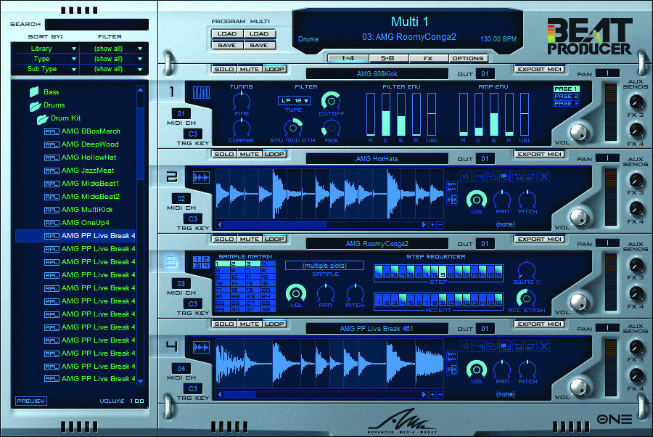Click the SEARCH input field
Screen dimensions: 653x437
(96, 25)
